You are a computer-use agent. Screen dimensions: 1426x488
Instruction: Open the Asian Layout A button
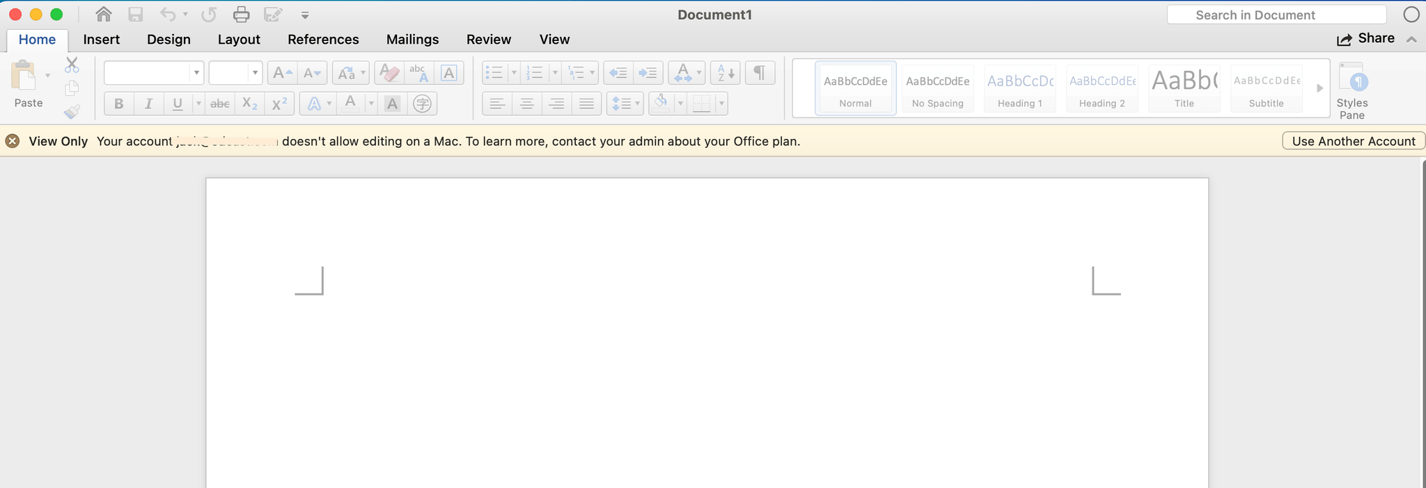pyautogui.click(x=687, y=72)
